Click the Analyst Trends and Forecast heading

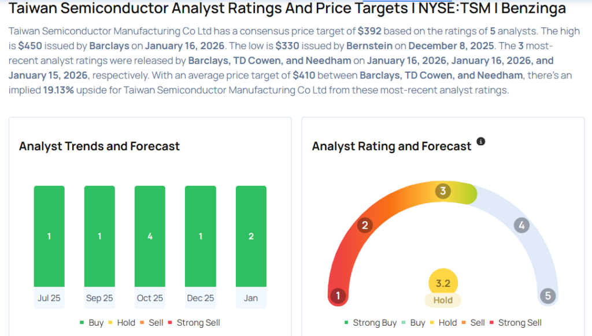[x=99, y=146]
